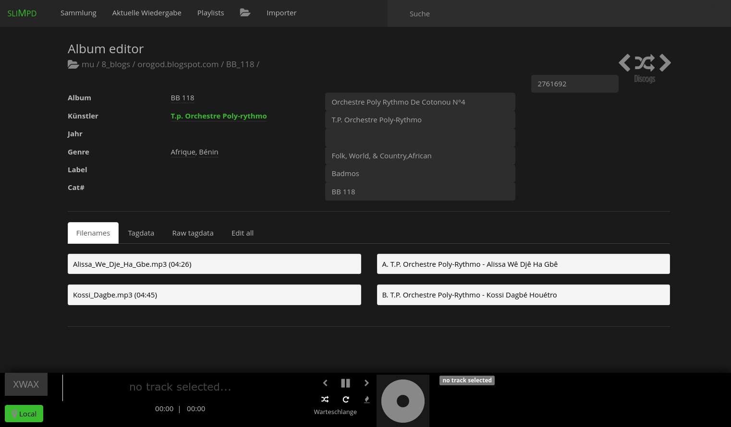Toggle repeat mode in the player

coord(346,399)
